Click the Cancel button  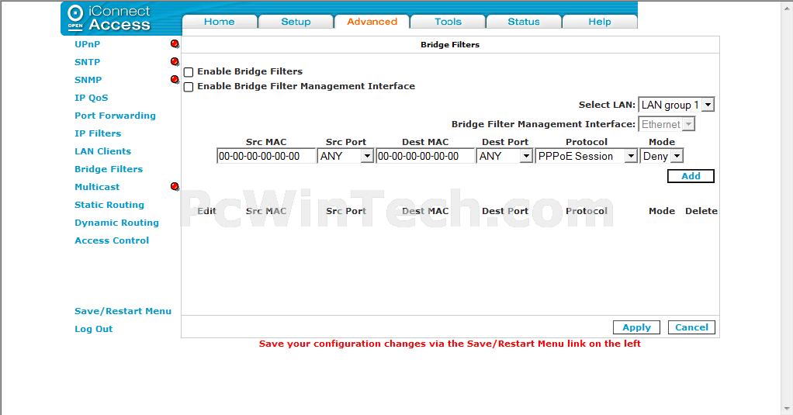[692, 327]
